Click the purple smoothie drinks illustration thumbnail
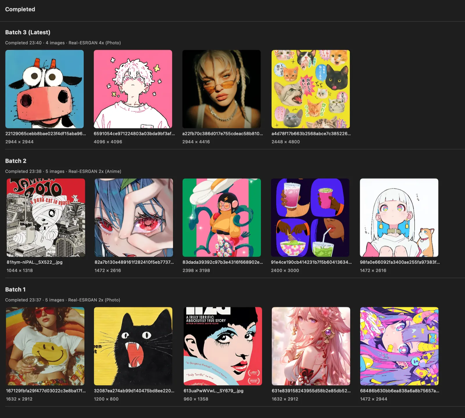The height and width of the screenshot is (418, 465). 310,218
